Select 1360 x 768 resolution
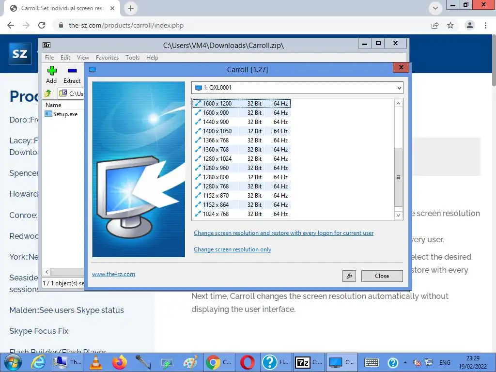This screenshot has width=496, height=372. [241, 149]
